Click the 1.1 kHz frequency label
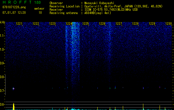 (2, 36)
